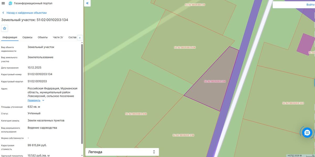Select parcel 51:02:0010303:636 on the map

click(x=185, y=48)
